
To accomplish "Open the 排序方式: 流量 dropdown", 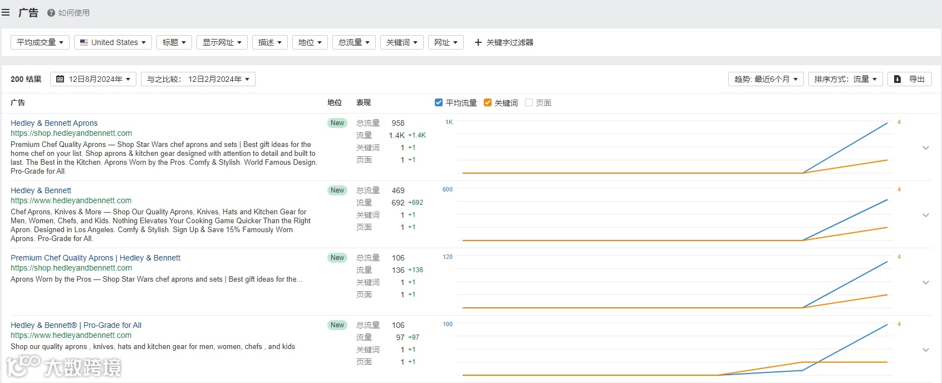I will coord(845,79).
